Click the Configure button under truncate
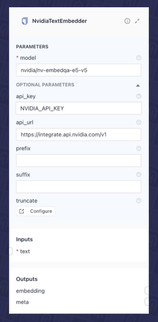 pos(36,211)
